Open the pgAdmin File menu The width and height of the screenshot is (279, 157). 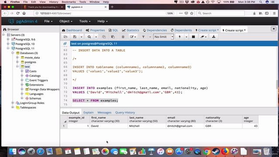pos(48,21)
